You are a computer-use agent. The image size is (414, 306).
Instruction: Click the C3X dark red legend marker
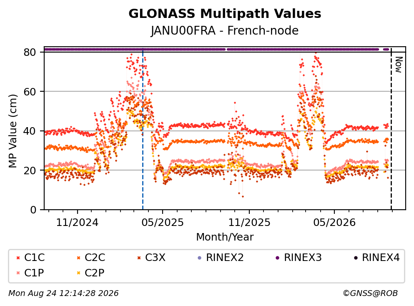point(139,258)
